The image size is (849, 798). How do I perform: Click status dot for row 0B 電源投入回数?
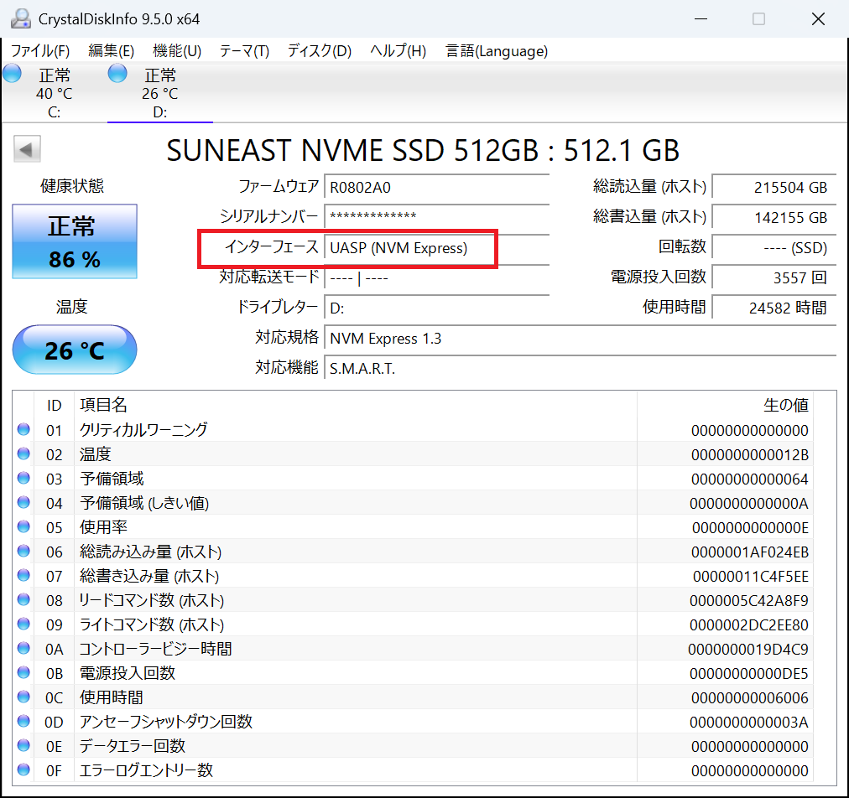23,672
